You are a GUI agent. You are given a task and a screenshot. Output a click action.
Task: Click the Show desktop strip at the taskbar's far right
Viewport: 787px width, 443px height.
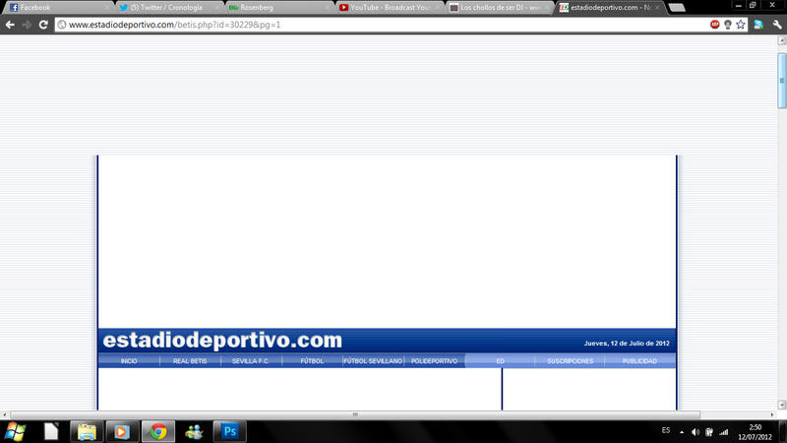(x=783, y=432)
